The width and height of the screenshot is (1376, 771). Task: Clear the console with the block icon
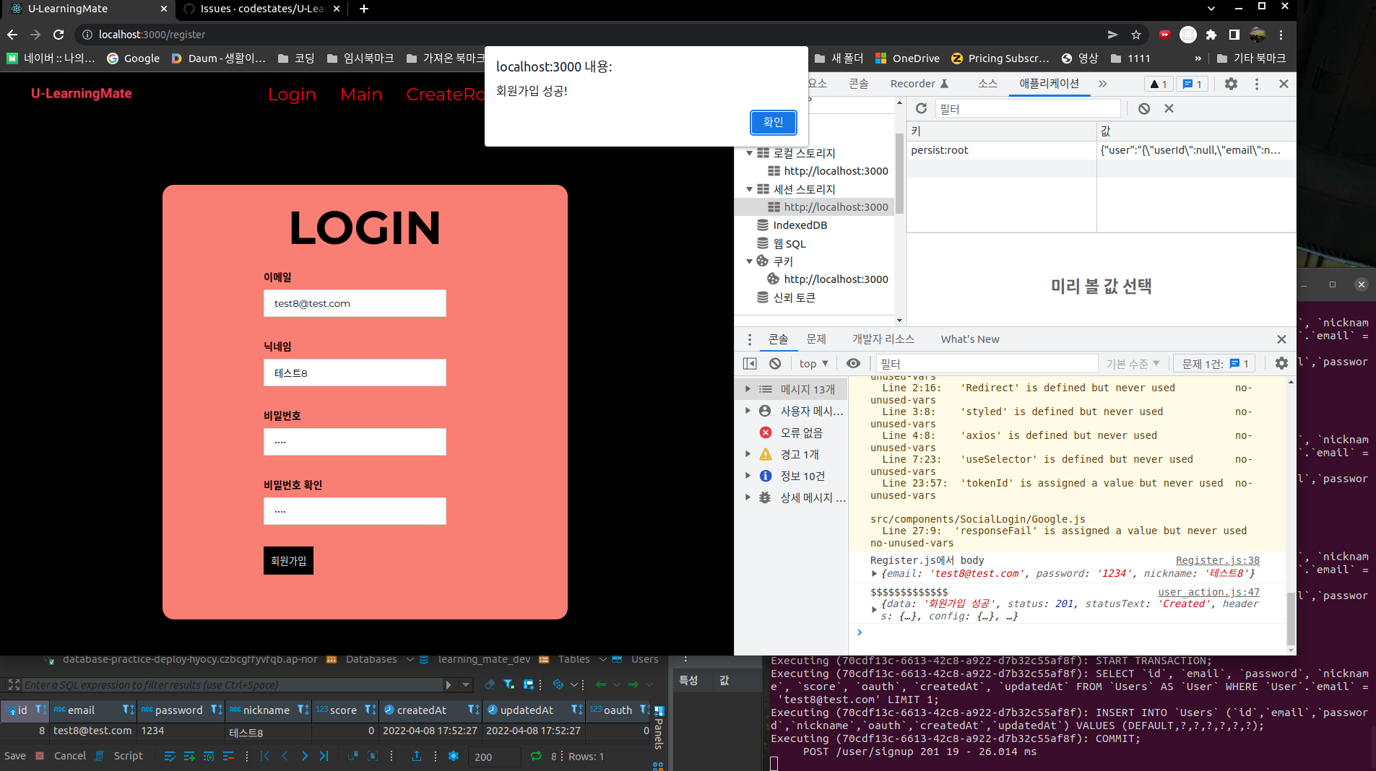(x=775, y=363)
